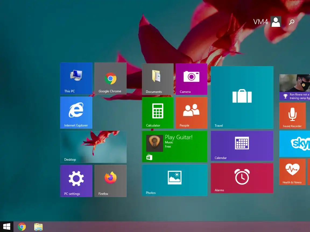310x232 pixels.
Task: Open the Calendar tile
Action: (x=242, y=146)
